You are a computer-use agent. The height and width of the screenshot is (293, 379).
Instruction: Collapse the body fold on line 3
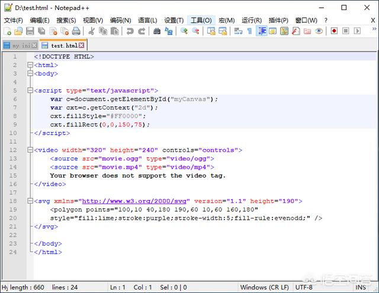click(x=30, y=73)
